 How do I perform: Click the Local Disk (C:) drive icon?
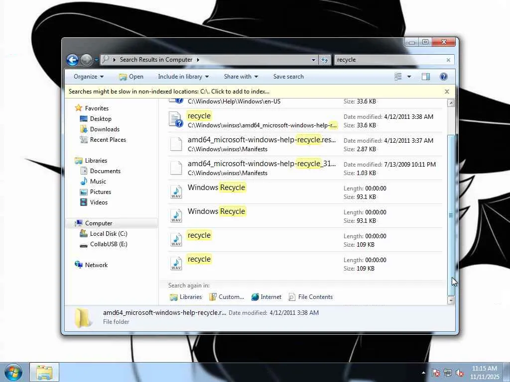point(84,233)
